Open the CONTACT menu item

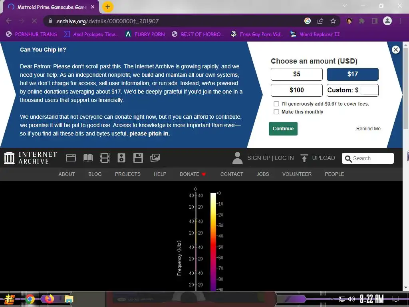tap(232, 174)
